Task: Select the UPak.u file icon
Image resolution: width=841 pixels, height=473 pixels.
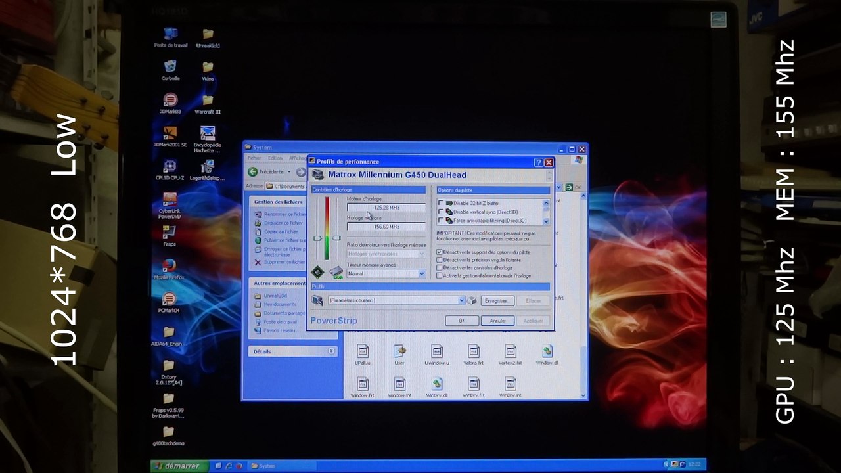Action: (363, 355)
